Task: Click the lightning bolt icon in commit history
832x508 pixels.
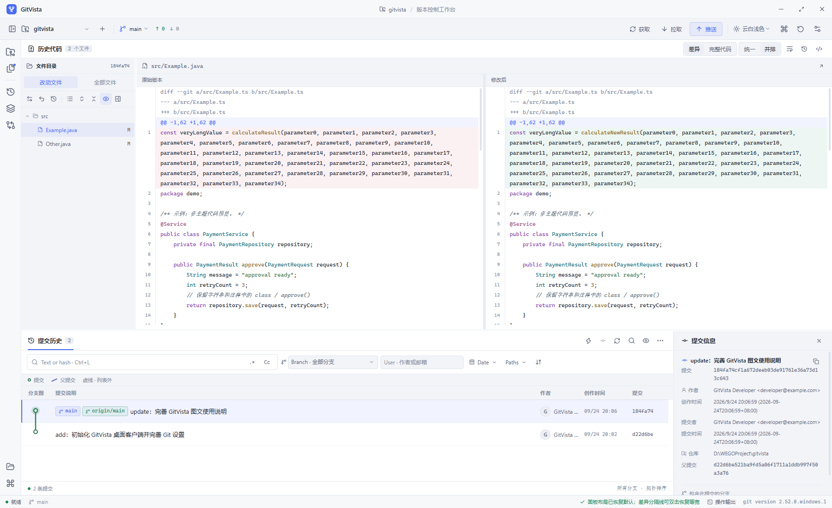Action: tap(588, 341)
